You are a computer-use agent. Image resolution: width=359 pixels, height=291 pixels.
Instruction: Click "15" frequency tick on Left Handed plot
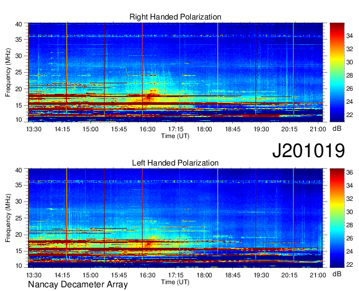coord(19,251)
